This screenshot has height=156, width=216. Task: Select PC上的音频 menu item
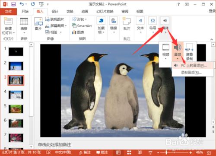[x=193, y=66]
